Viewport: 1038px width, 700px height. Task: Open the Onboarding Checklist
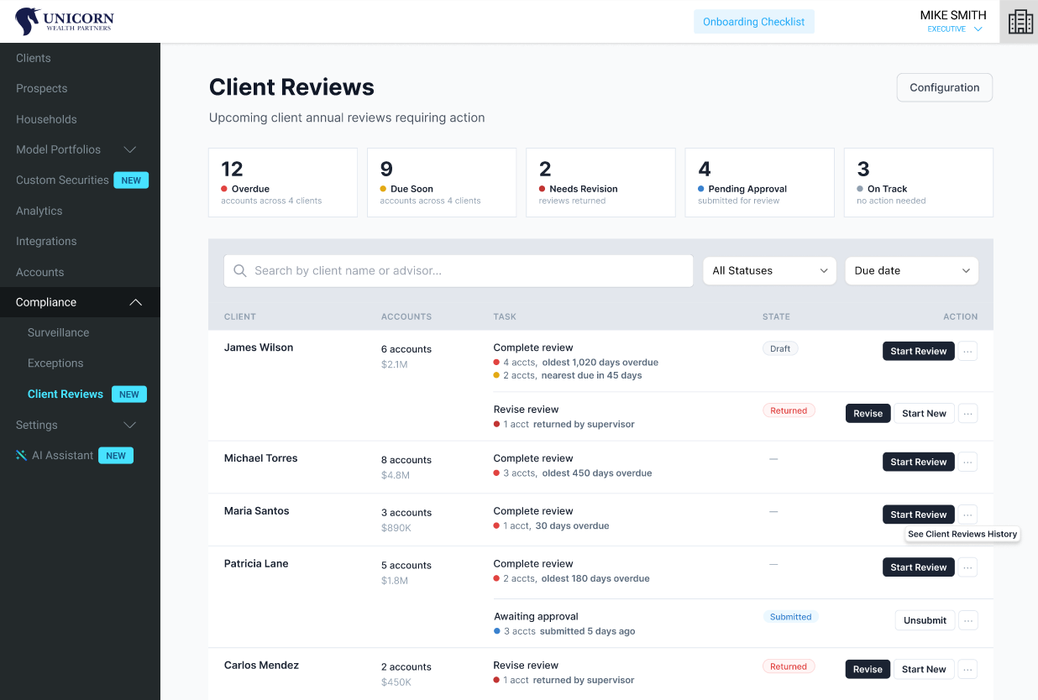(753, 21)
